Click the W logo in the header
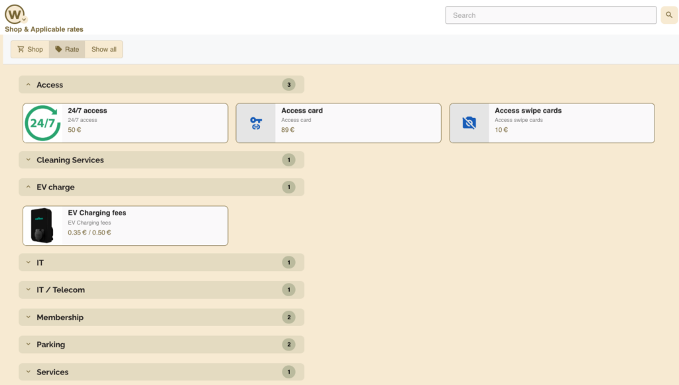Image resolution: width=679 pixels, height=385 pixels. [15, 13]
